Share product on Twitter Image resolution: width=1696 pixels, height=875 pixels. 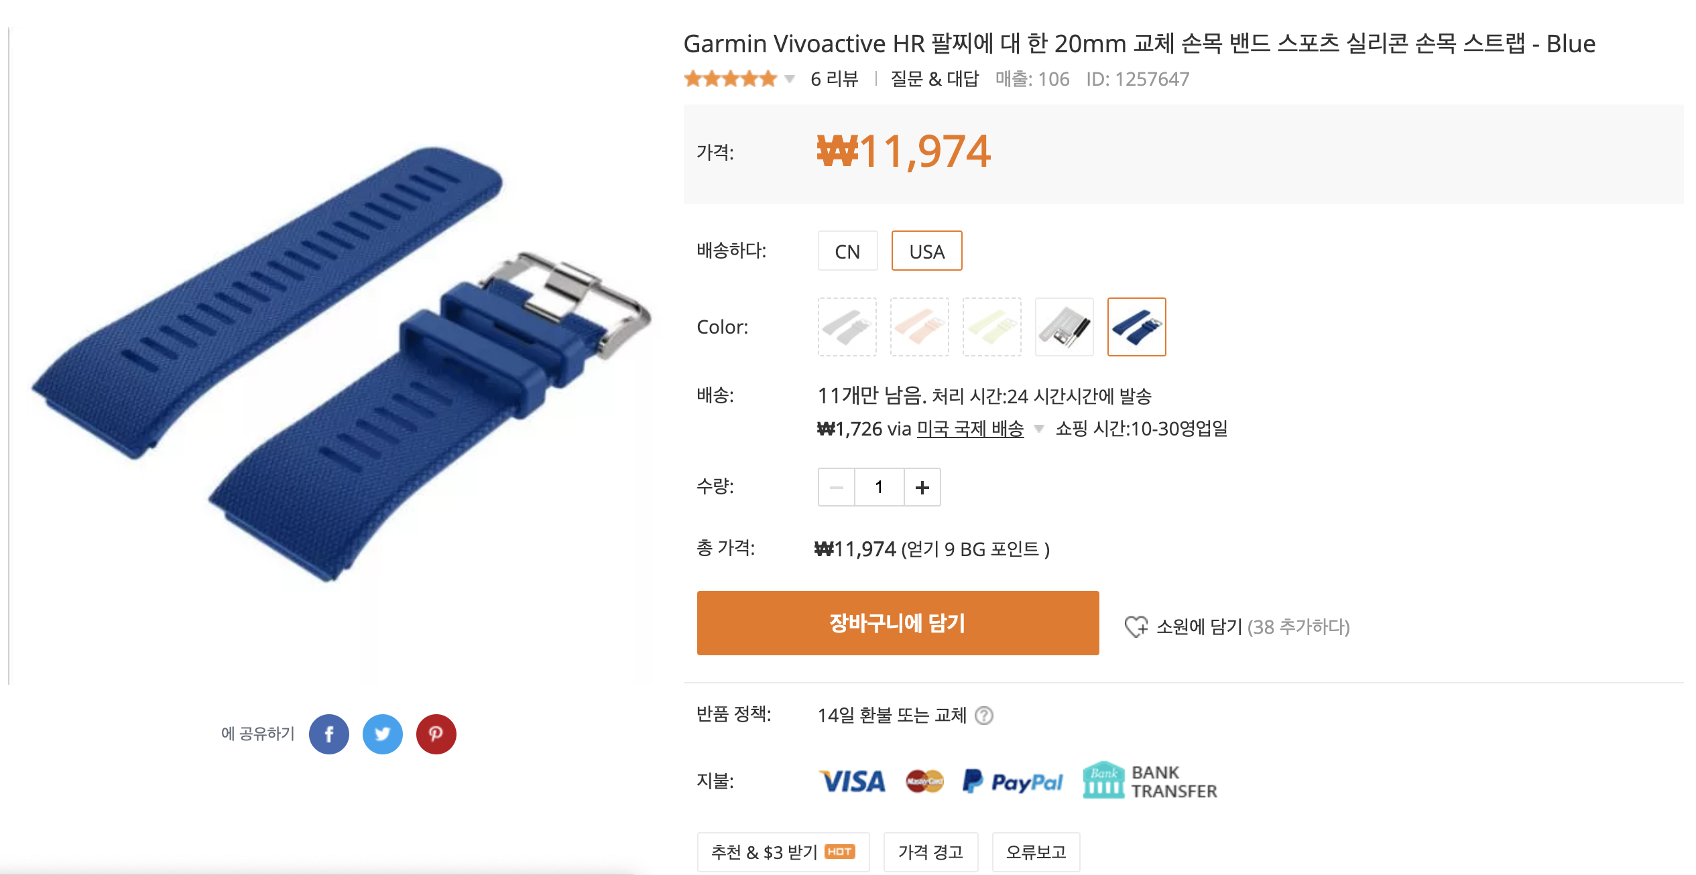point(382,734)
